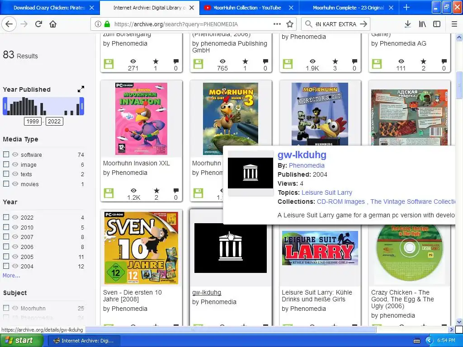Switch to Download Crazy Chicken tab
The image size is (463, 347).
[x=49, y=8]
